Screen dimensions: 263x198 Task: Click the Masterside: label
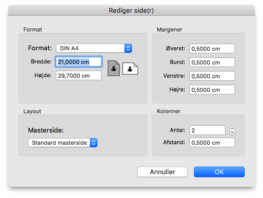pos(46,130)
